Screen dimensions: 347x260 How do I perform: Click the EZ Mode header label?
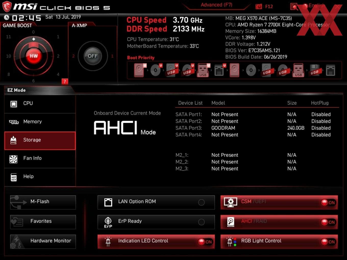[x=16, y=90]
